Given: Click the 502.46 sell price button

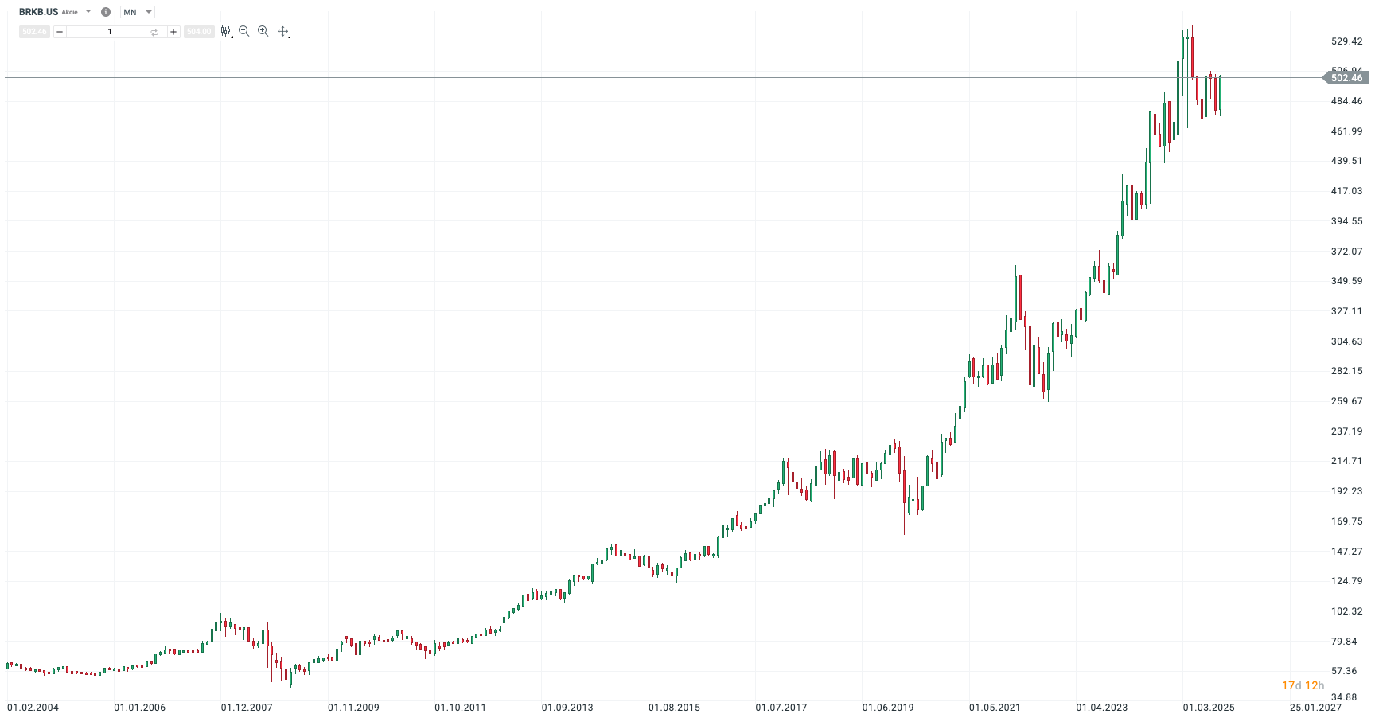Looking at the screenshot, I should 34,32.
